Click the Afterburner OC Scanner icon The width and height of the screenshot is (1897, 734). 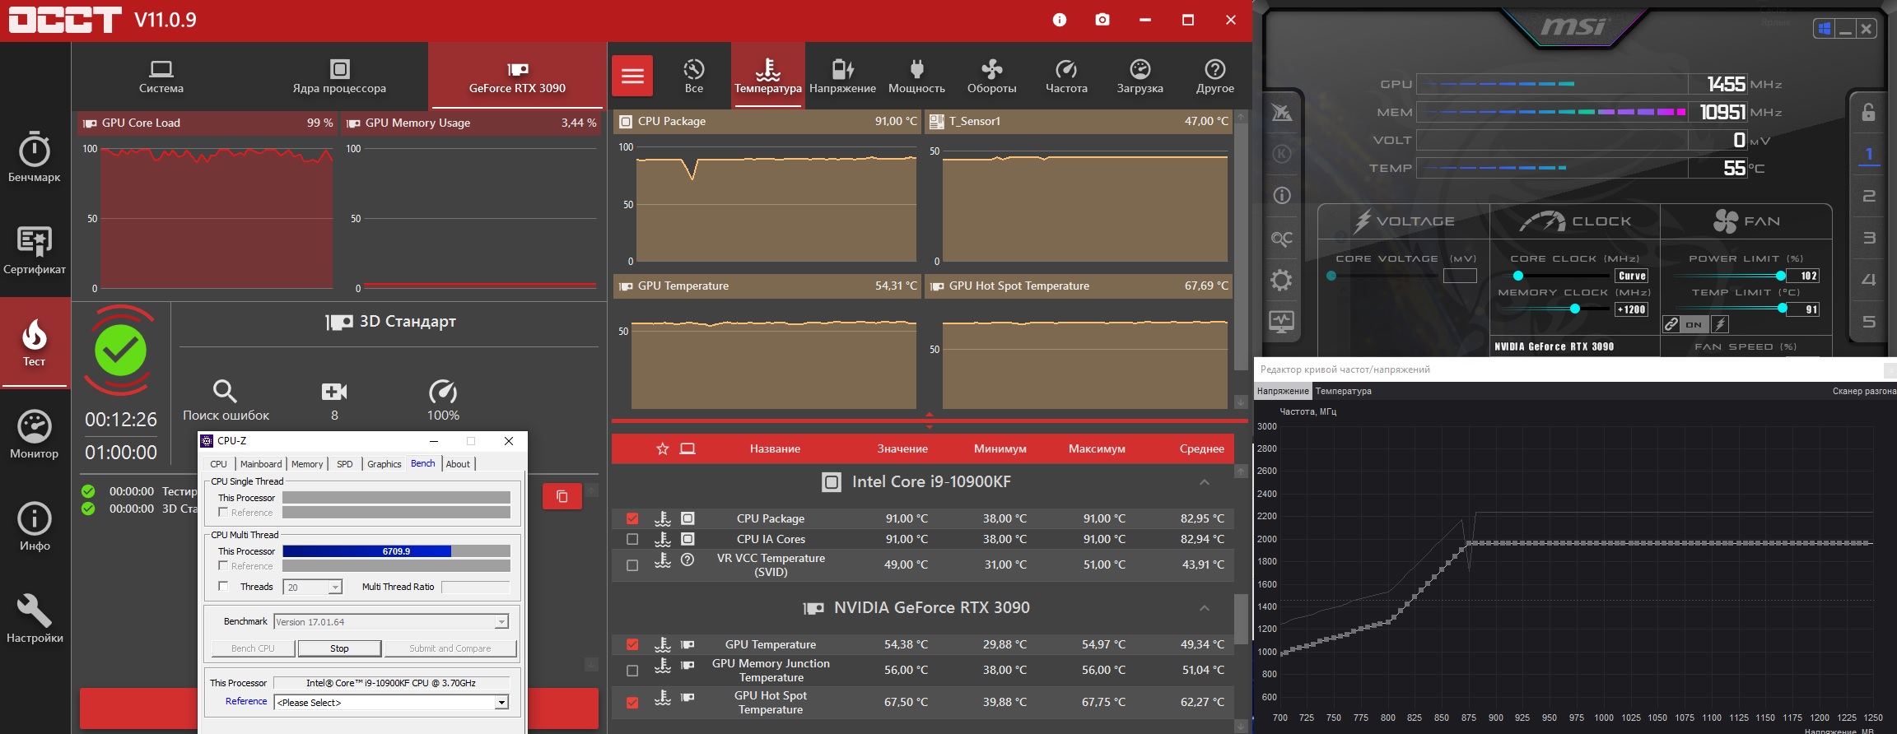point(1282,239)
